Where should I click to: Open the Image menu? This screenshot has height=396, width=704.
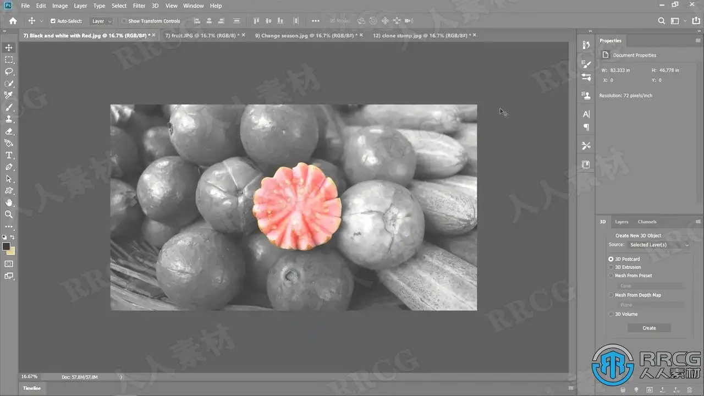point(60,5)
